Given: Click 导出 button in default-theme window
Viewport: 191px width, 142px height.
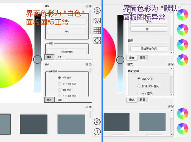Looking at the screenshot, I should pos(149,29).
